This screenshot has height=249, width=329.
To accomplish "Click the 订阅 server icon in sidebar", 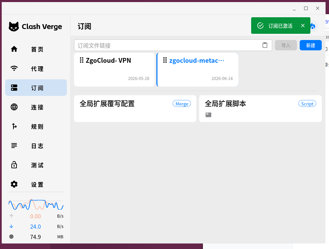I will 14,88.
